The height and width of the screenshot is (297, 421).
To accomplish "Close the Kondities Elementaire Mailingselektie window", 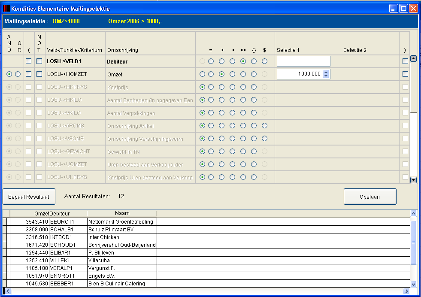I will coord(413,9).
